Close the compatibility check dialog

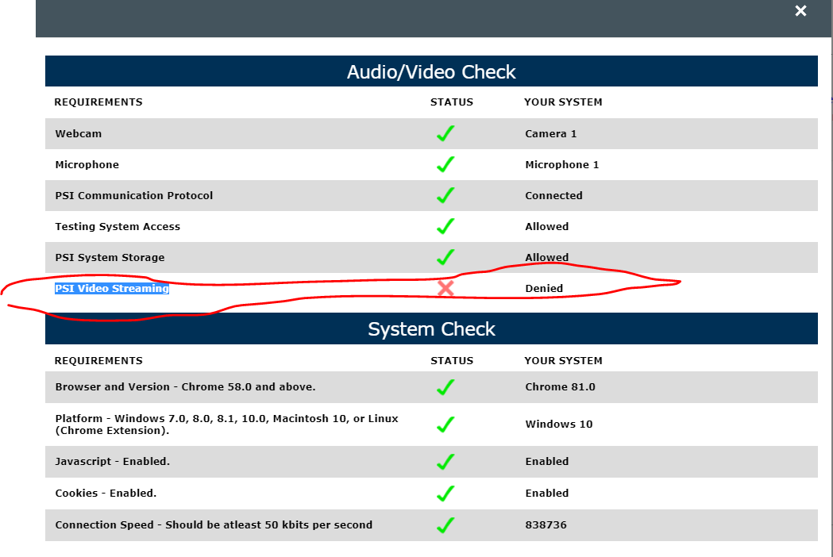pyautogui.click(x=800, y=10)
